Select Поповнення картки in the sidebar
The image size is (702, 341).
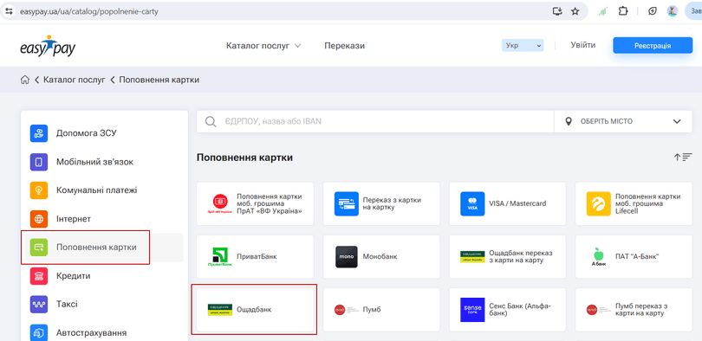tap(104, 248)
